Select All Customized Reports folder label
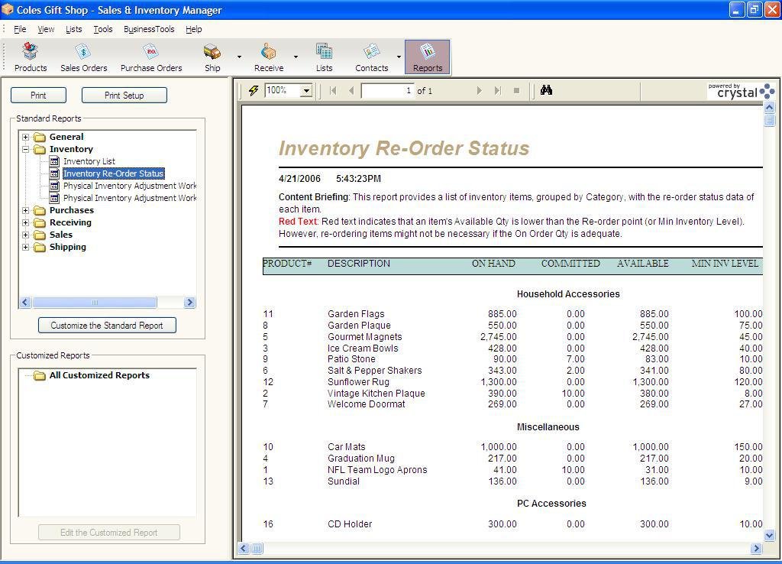Viewport: 782px width, 564px height. click(99, 375)
